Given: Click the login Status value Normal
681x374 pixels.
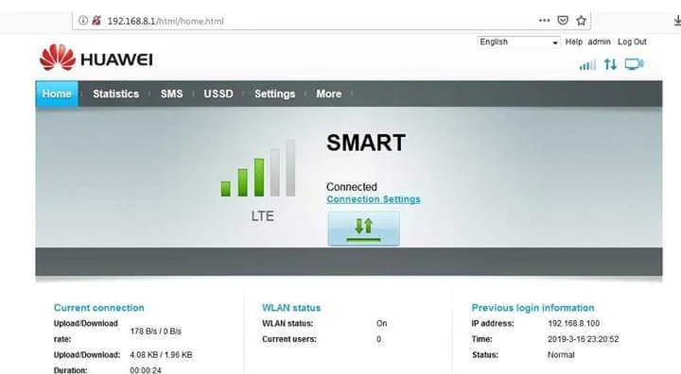Looking at the screenshot, I should [561, 354].
